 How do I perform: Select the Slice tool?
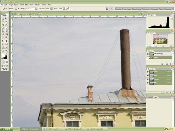point(6,25)
